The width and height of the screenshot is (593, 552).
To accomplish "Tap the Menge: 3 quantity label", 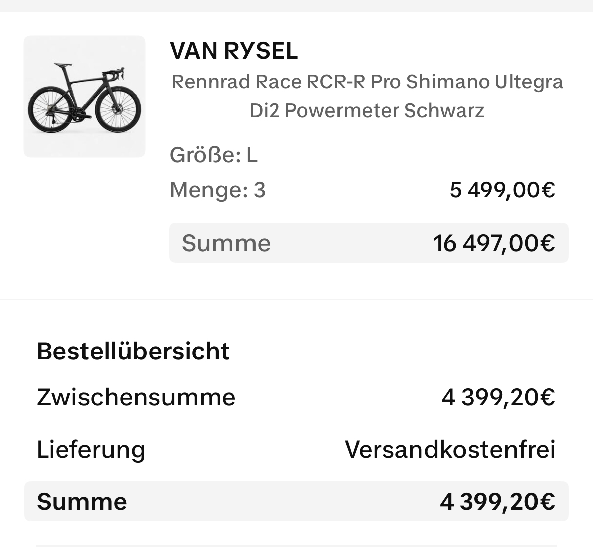I will coord(217,190).
